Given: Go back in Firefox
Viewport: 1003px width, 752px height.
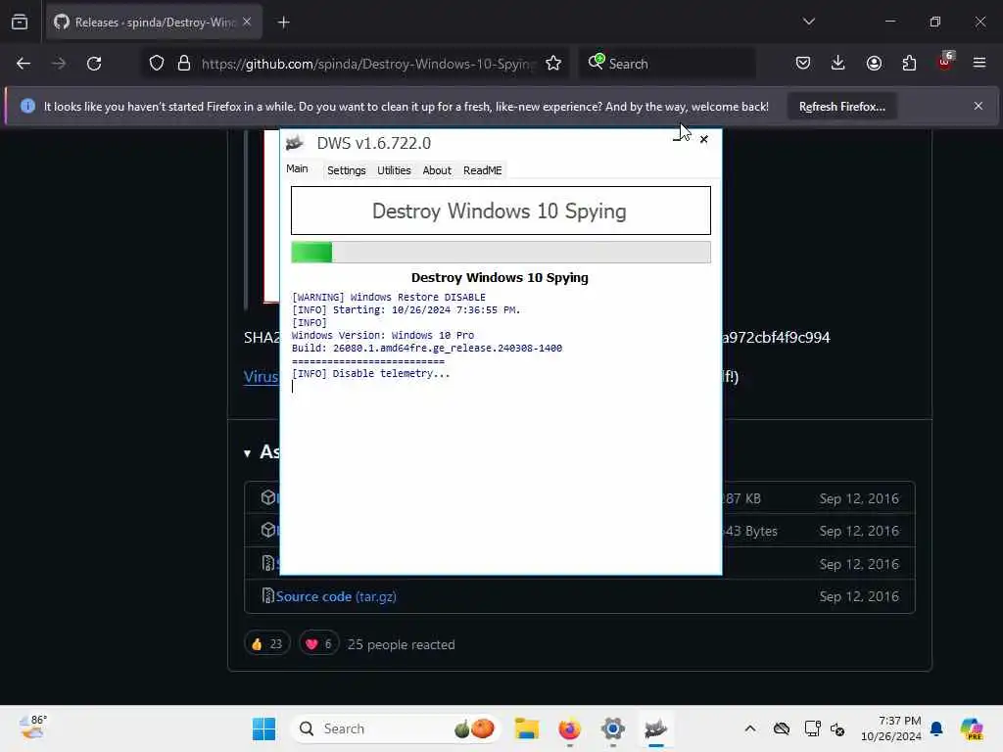Looking at the screenshot, I should click(x=24, y=64).
